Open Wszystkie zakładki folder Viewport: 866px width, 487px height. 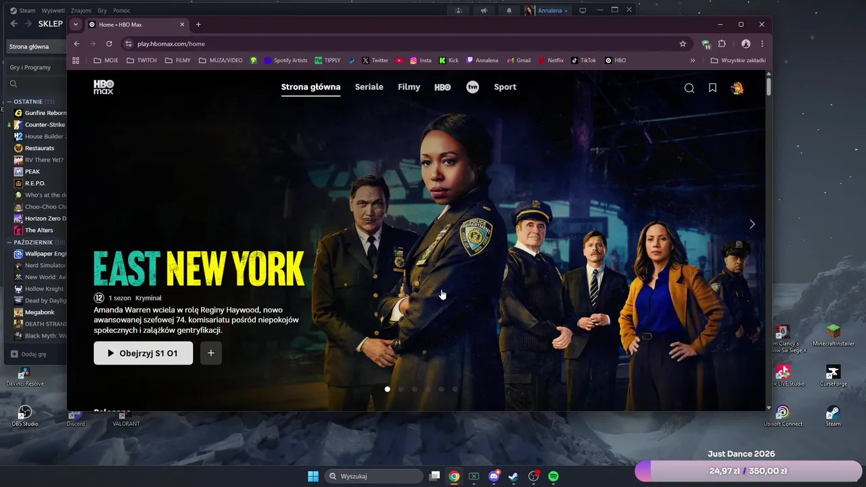tap(738, 60)
